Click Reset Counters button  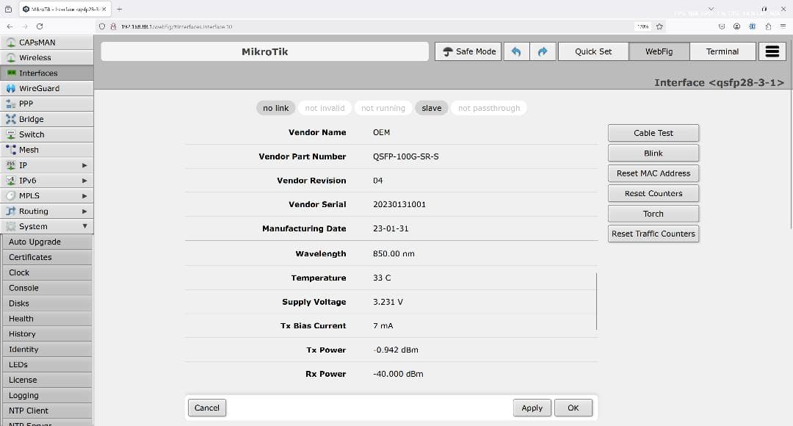(653, 193)
